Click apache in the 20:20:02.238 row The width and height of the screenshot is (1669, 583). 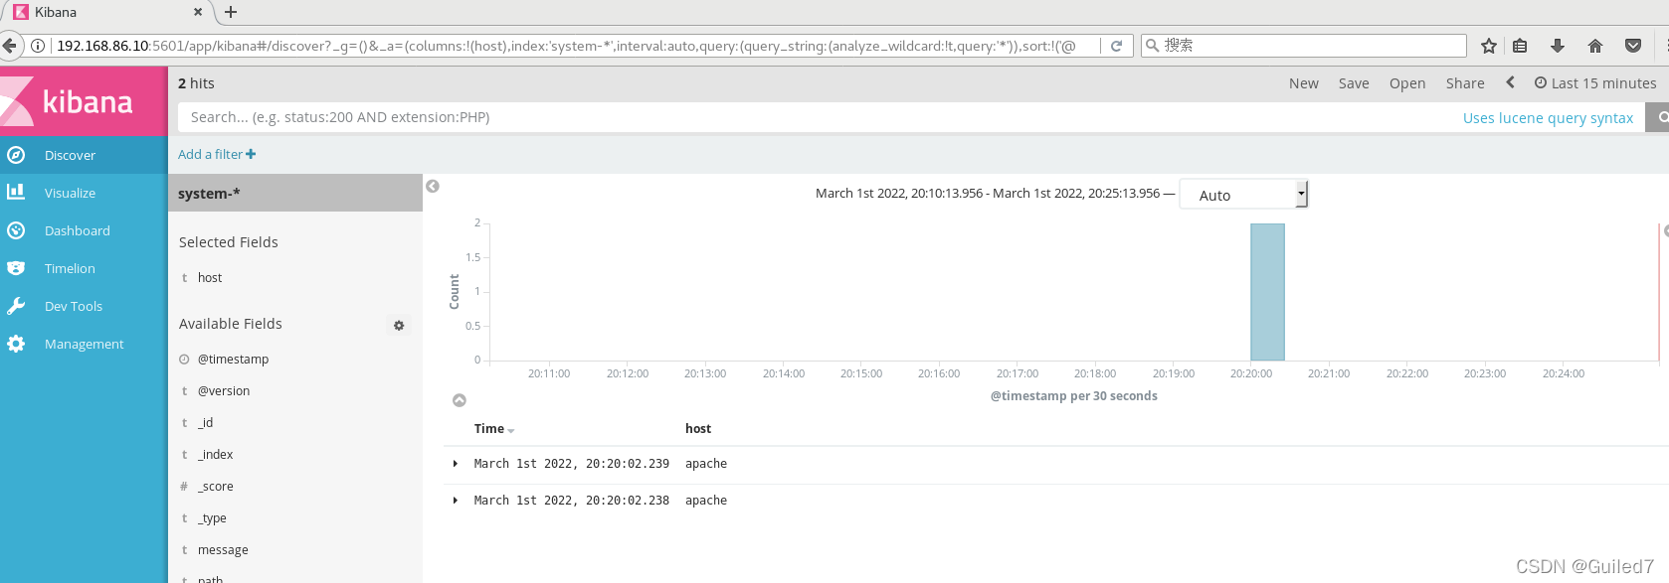[x=706, y=501]
